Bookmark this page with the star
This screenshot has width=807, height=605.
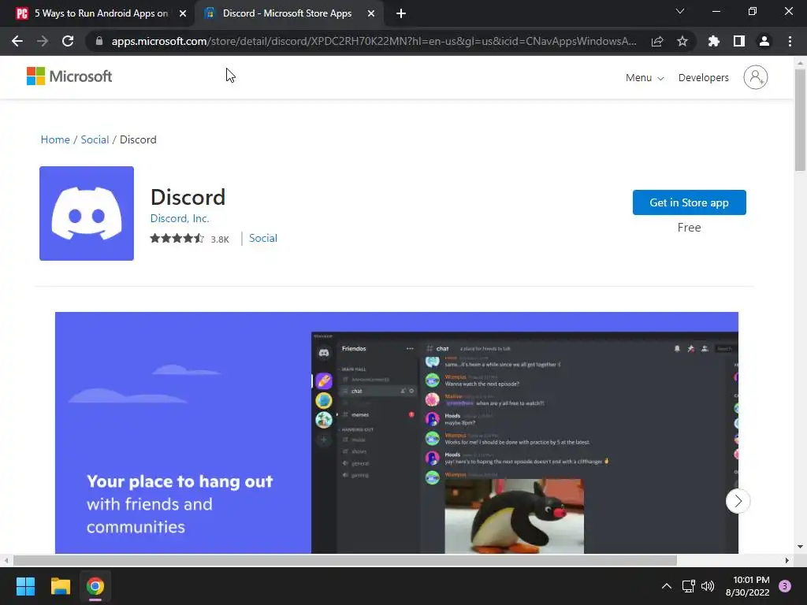pyautogui.click(x=682, y=41)
